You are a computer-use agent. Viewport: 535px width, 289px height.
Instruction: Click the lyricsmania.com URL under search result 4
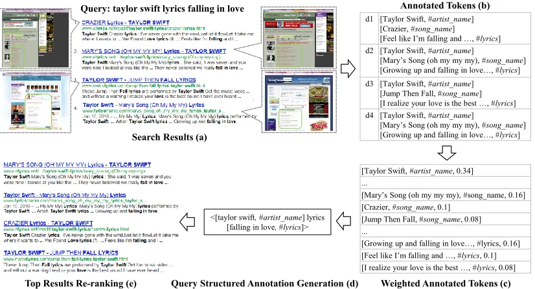click(154, 111)
